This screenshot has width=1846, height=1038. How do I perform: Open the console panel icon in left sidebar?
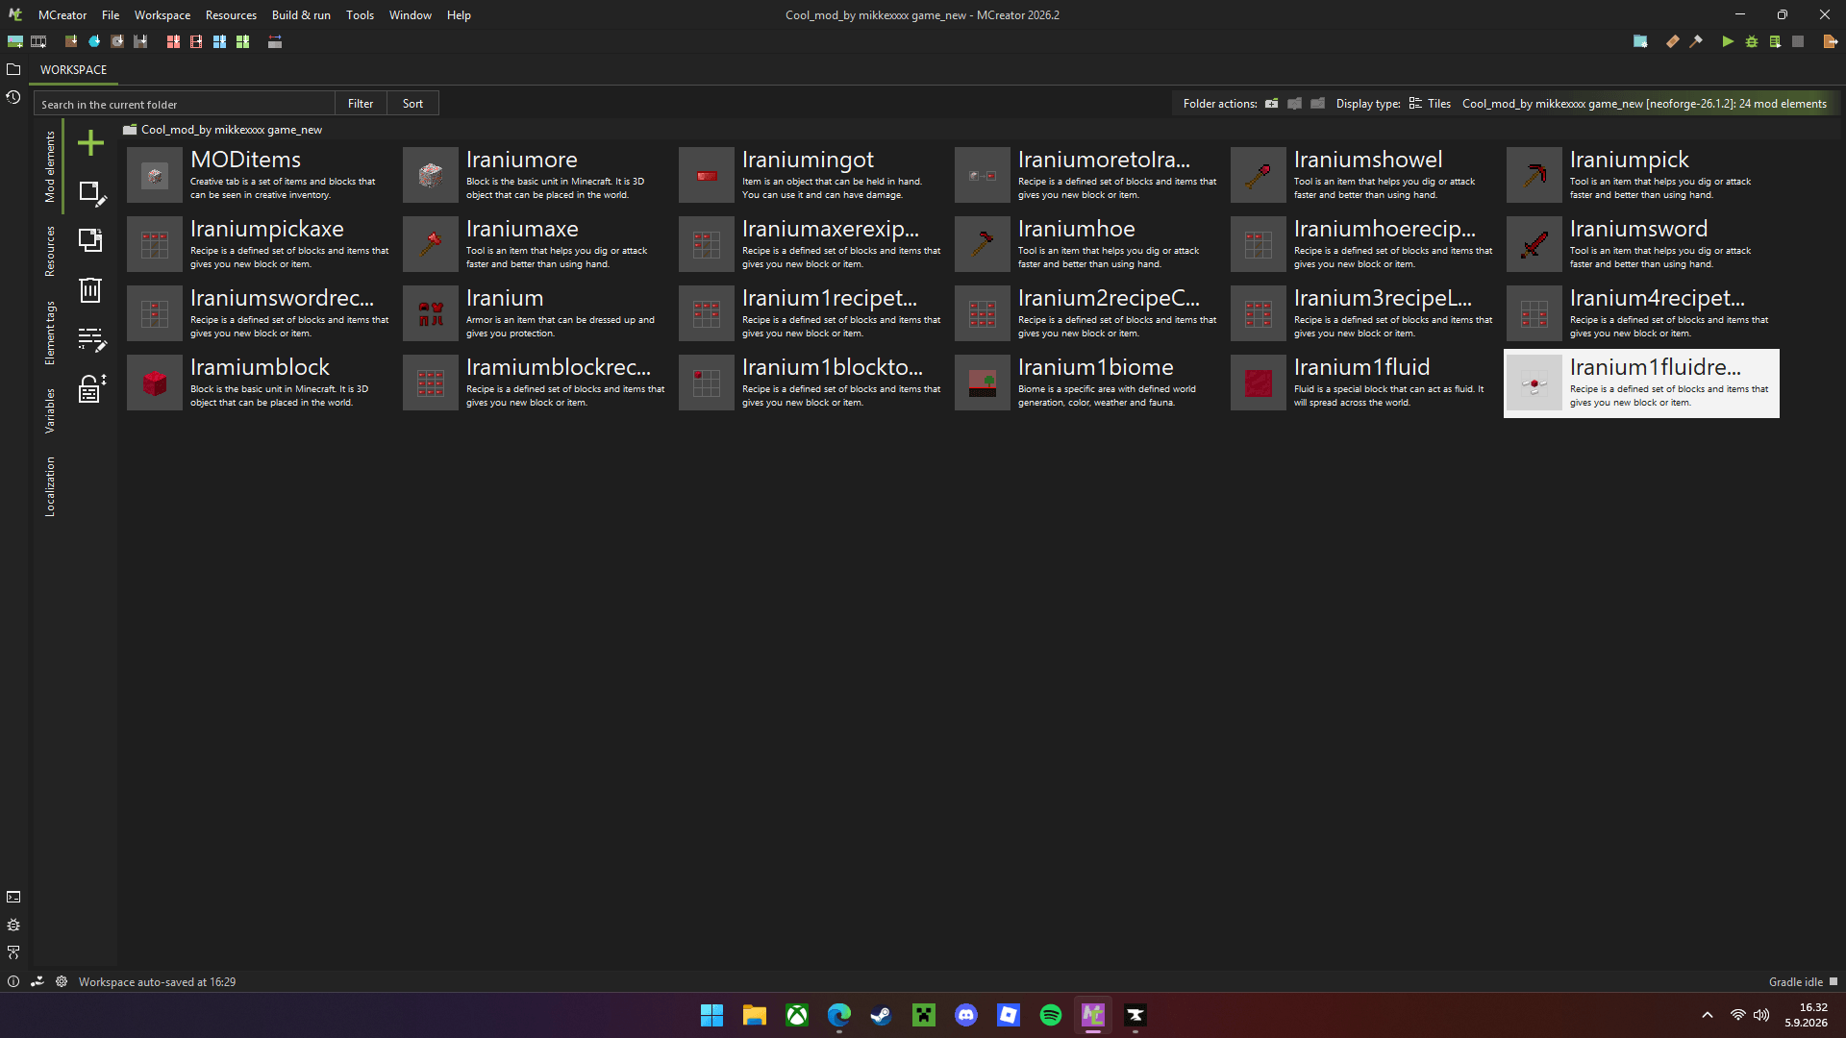point(13,897)
